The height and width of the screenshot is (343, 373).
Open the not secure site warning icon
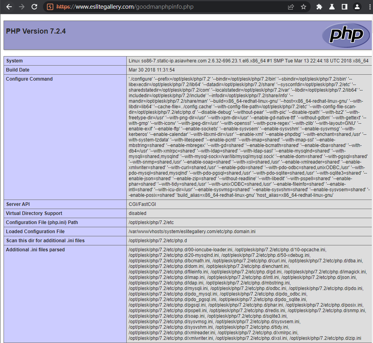(x=50, y=7)
